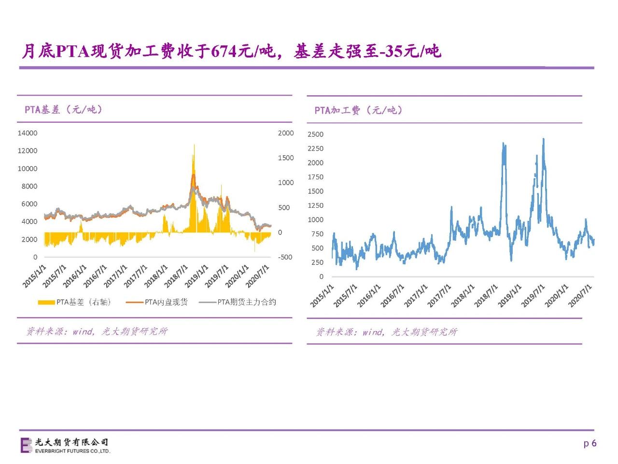The width and height of the screenshot is (618, 464).
Task: Click the "2250" axis label in PTA加工费 chart
Action: (316, 148)
